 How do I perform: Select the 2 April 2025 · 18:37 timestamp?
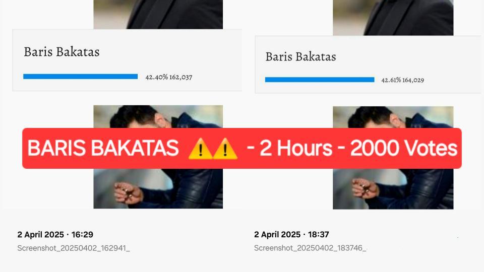(291, 235)
